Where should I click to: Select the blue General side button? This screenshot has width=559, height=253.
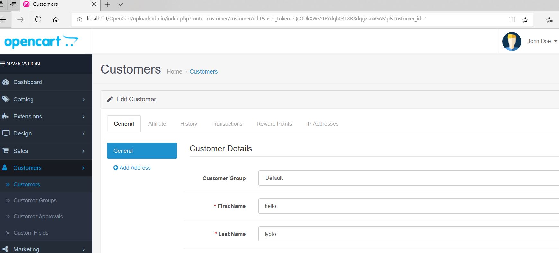(142, 151)
